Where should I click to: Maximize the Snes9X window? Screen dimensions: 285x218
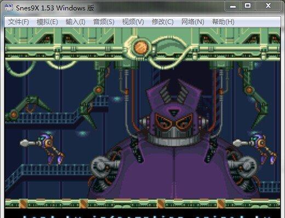pyautogui.click(x=248, y=6)
